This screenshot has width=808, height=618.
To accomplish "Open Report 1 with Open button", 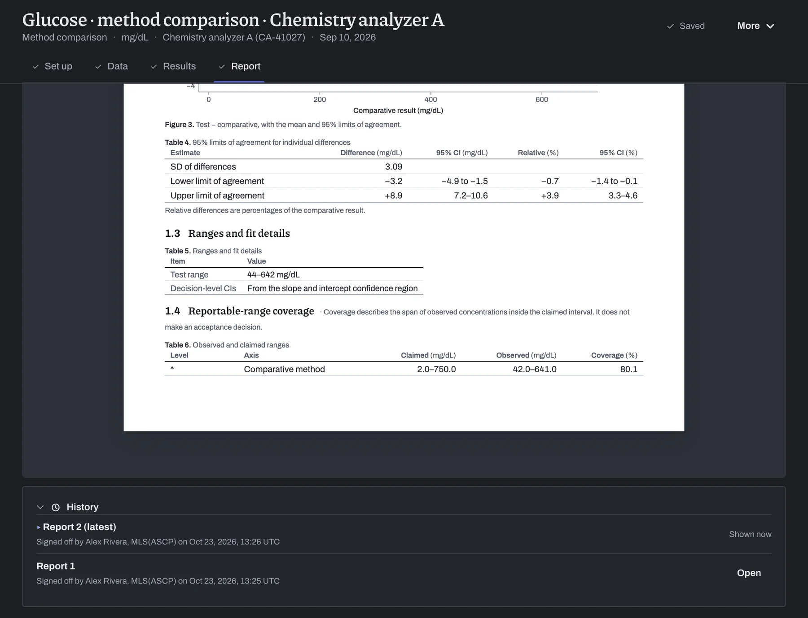I will pyautogui.click(x=749, y=573).
